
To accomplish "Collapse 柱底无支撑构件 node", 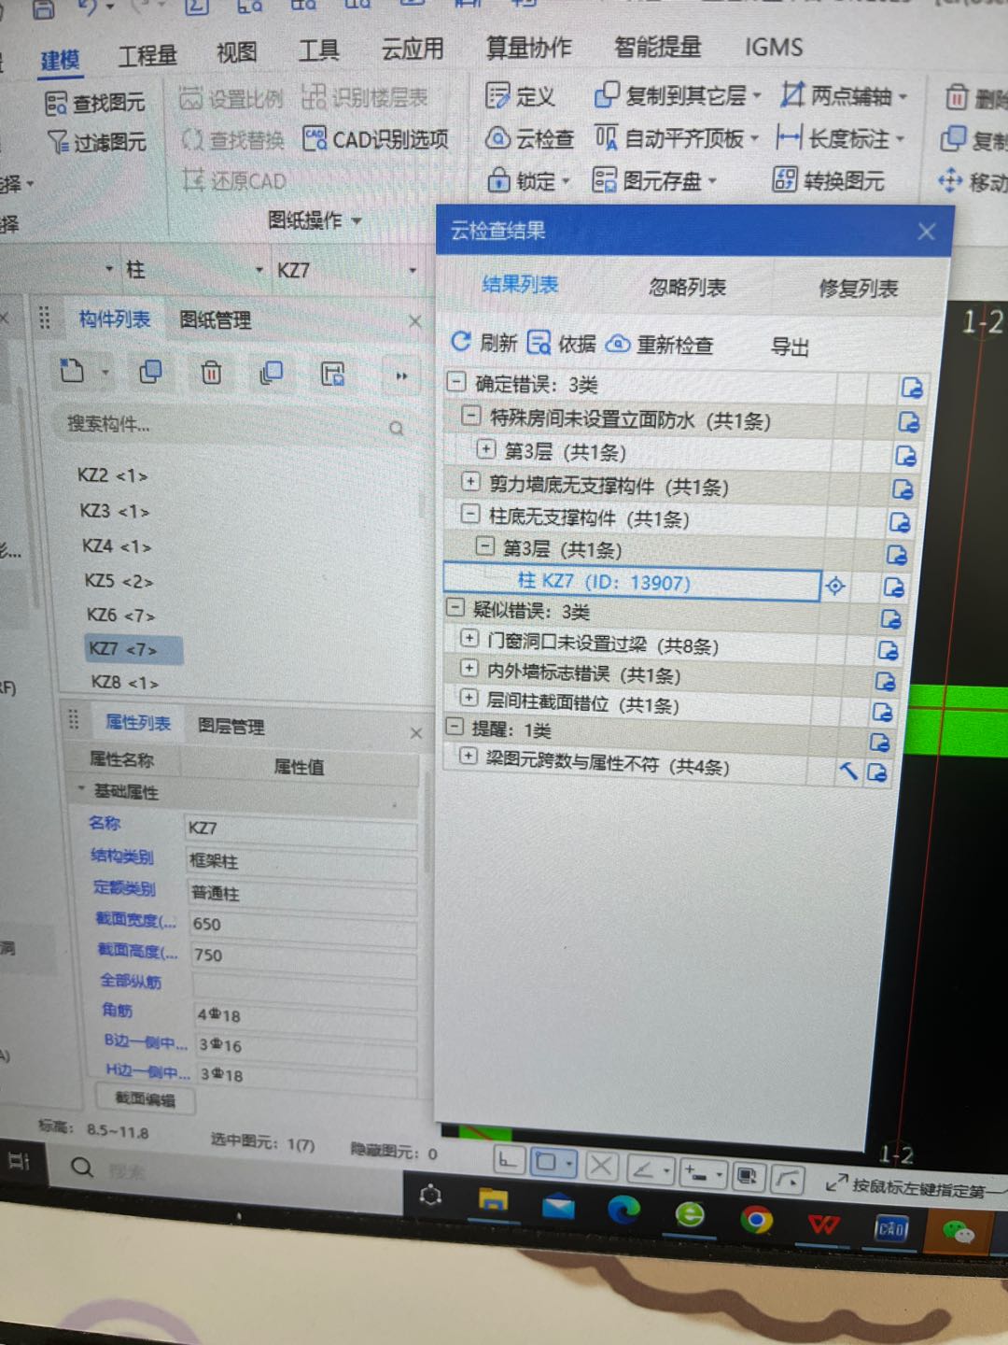I will [x=470, y=515].
